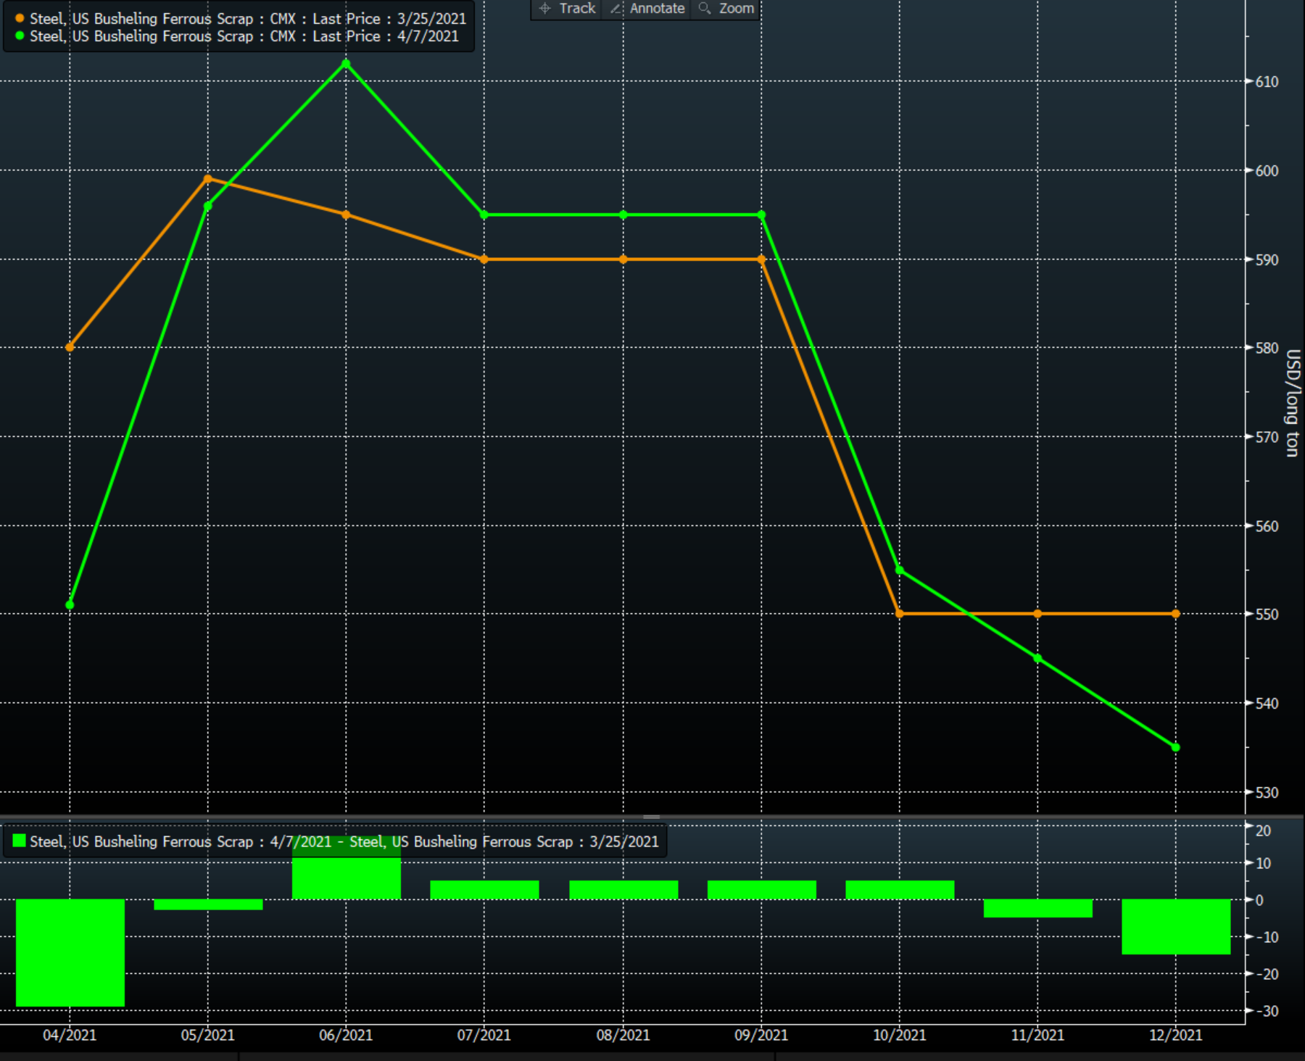This screenshot has height=1061, width=1305.
Task: Click the 600 label on the price axis
Action: (x=1267, y=171)
